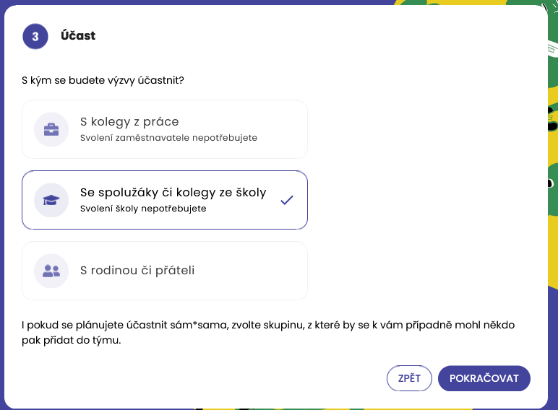Go back with the ZPĚT button
This screenshot has width=558, height=410.
pyautogui.click(x=409, y=378)
